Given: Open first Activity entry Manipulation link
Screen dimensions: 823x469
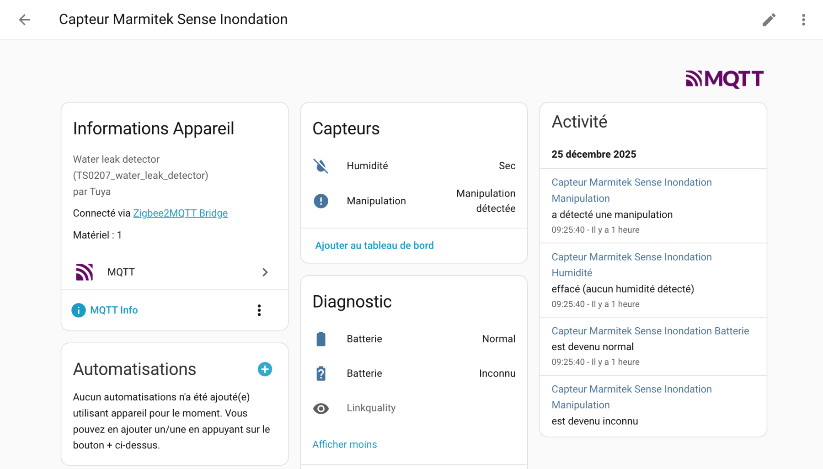Looking at the screenshot, I should click(x=631, y=190).
